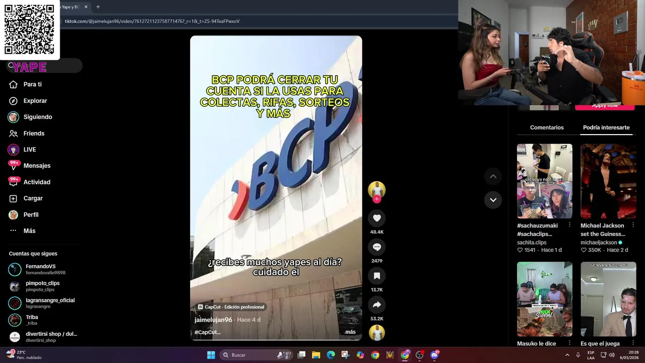This screenshot has height=363, width=645.
Task: Switch to the Comentarios tab
Action: click(547, 128)
